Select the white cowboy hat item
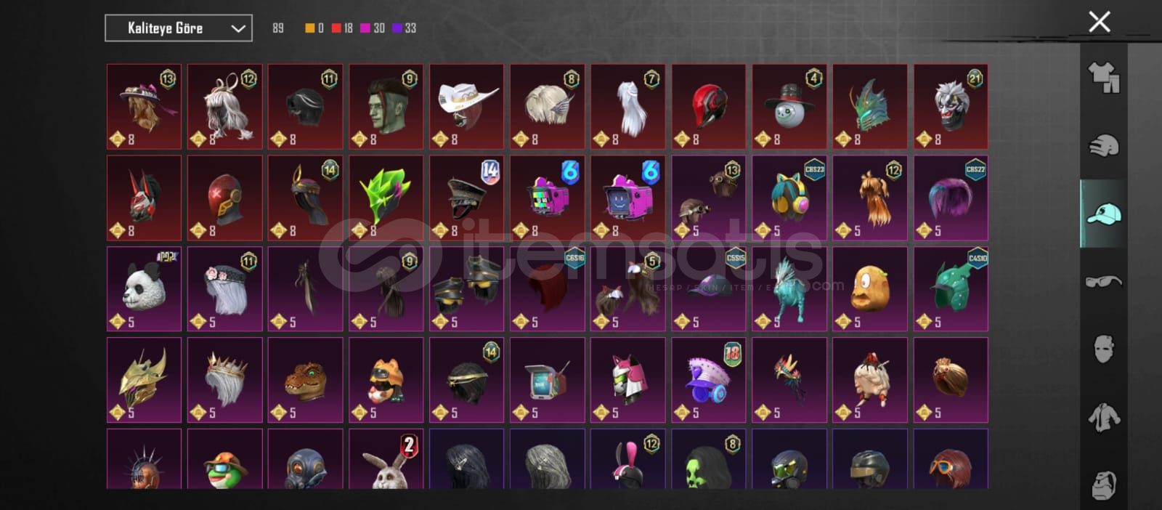Screen dimensions: 1162x510 pyautogui.click(x=466, y=107)
